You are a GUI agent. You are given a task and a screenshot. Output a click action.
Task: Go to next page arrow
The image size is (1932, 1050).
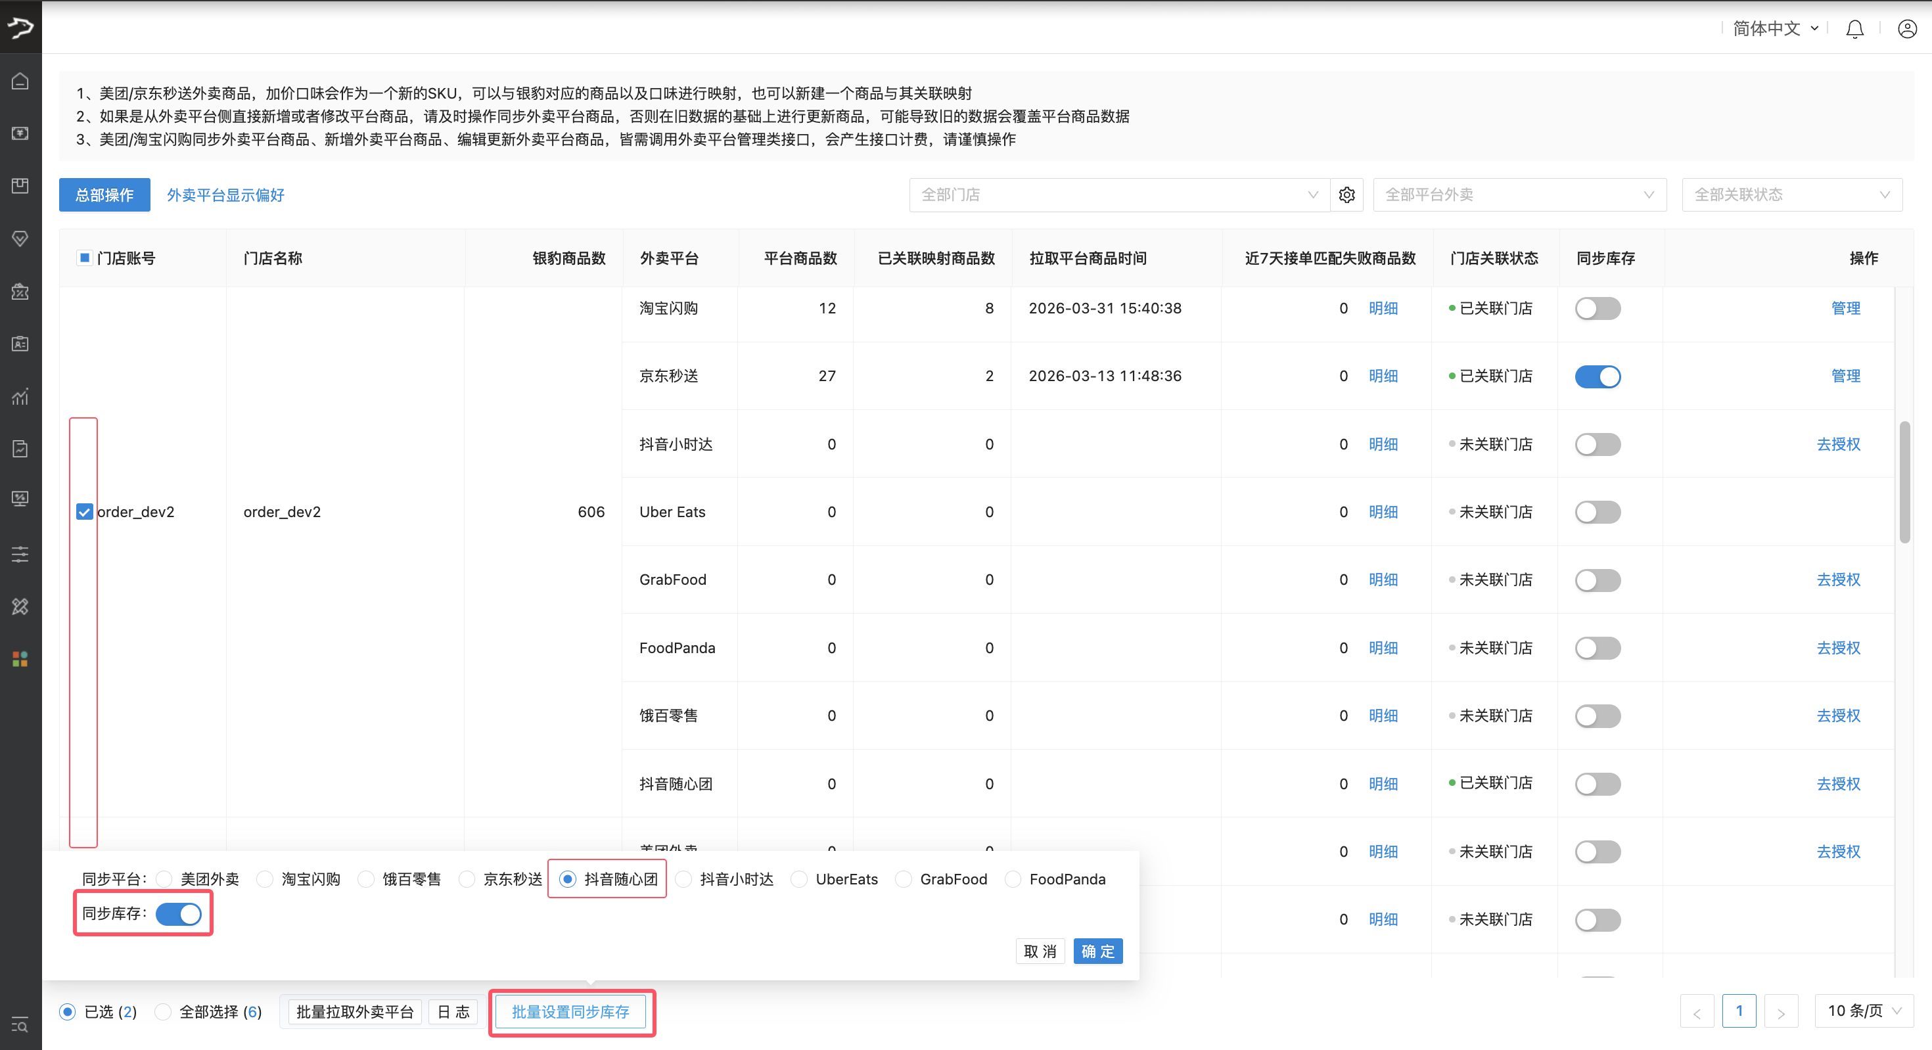pos(1780,1012)
